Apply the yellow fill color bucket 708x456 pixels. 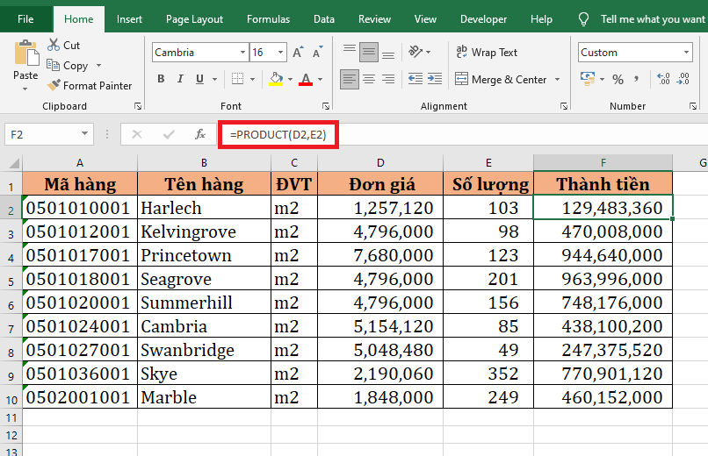pyautogui.click(x=276, y=79)
